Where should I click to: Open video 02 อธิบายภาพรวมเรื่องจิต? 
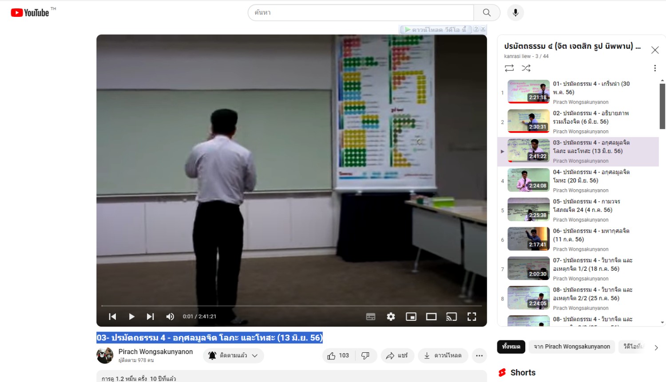pos(578,122)
